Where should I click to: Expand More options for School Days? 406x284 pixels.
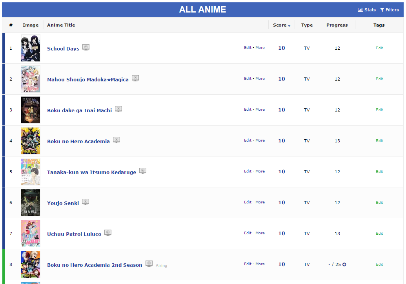tap(260, 48)
